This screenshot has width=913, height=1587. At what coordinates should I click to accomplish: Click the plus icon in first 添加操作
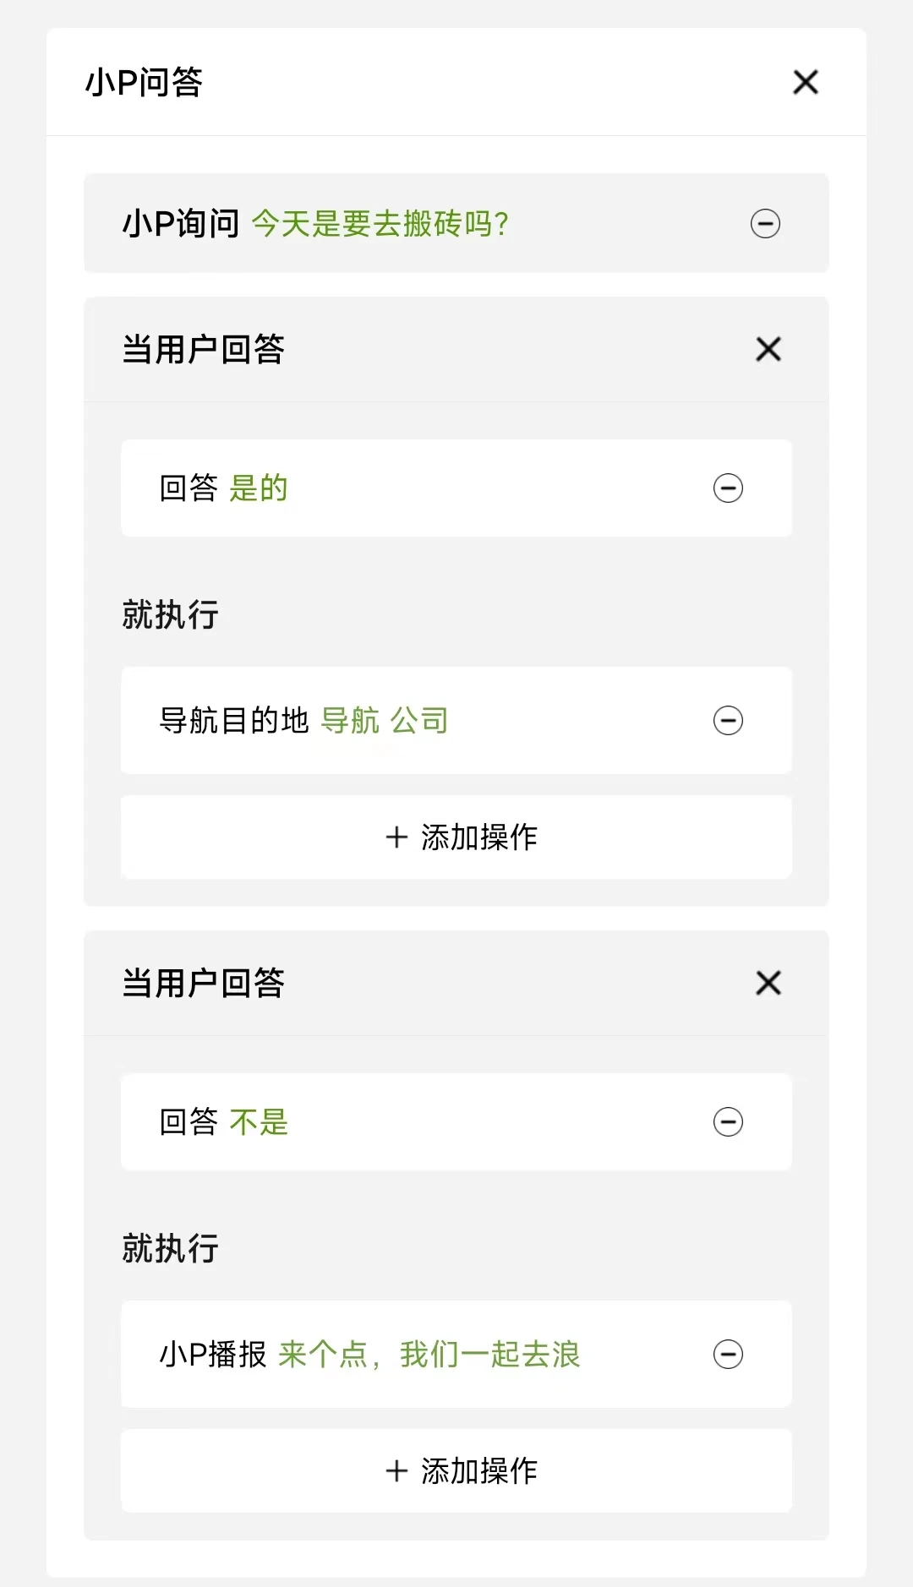coord(396,837)
